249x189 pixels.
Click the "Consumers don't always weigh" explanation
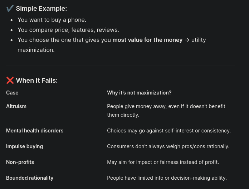[168, 146]
